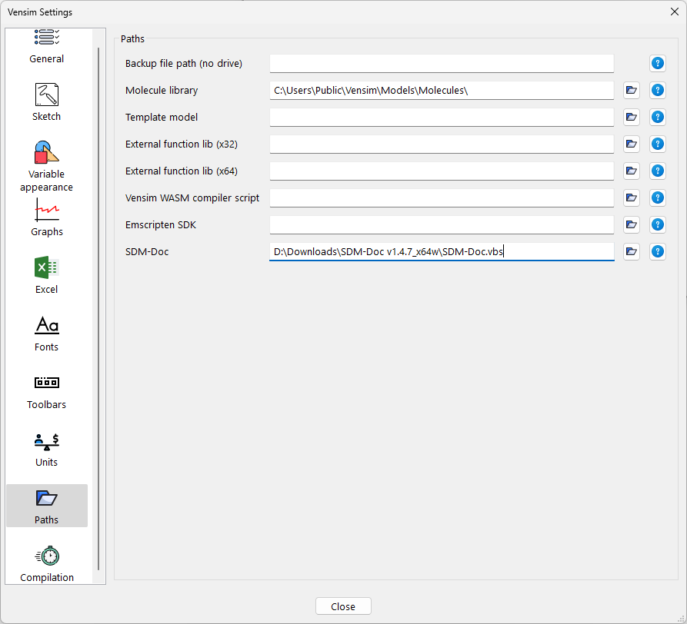Browse for the Emscripten SDK location
The height and width of the screenshot is (624, 687).
[x=632, y=224]
